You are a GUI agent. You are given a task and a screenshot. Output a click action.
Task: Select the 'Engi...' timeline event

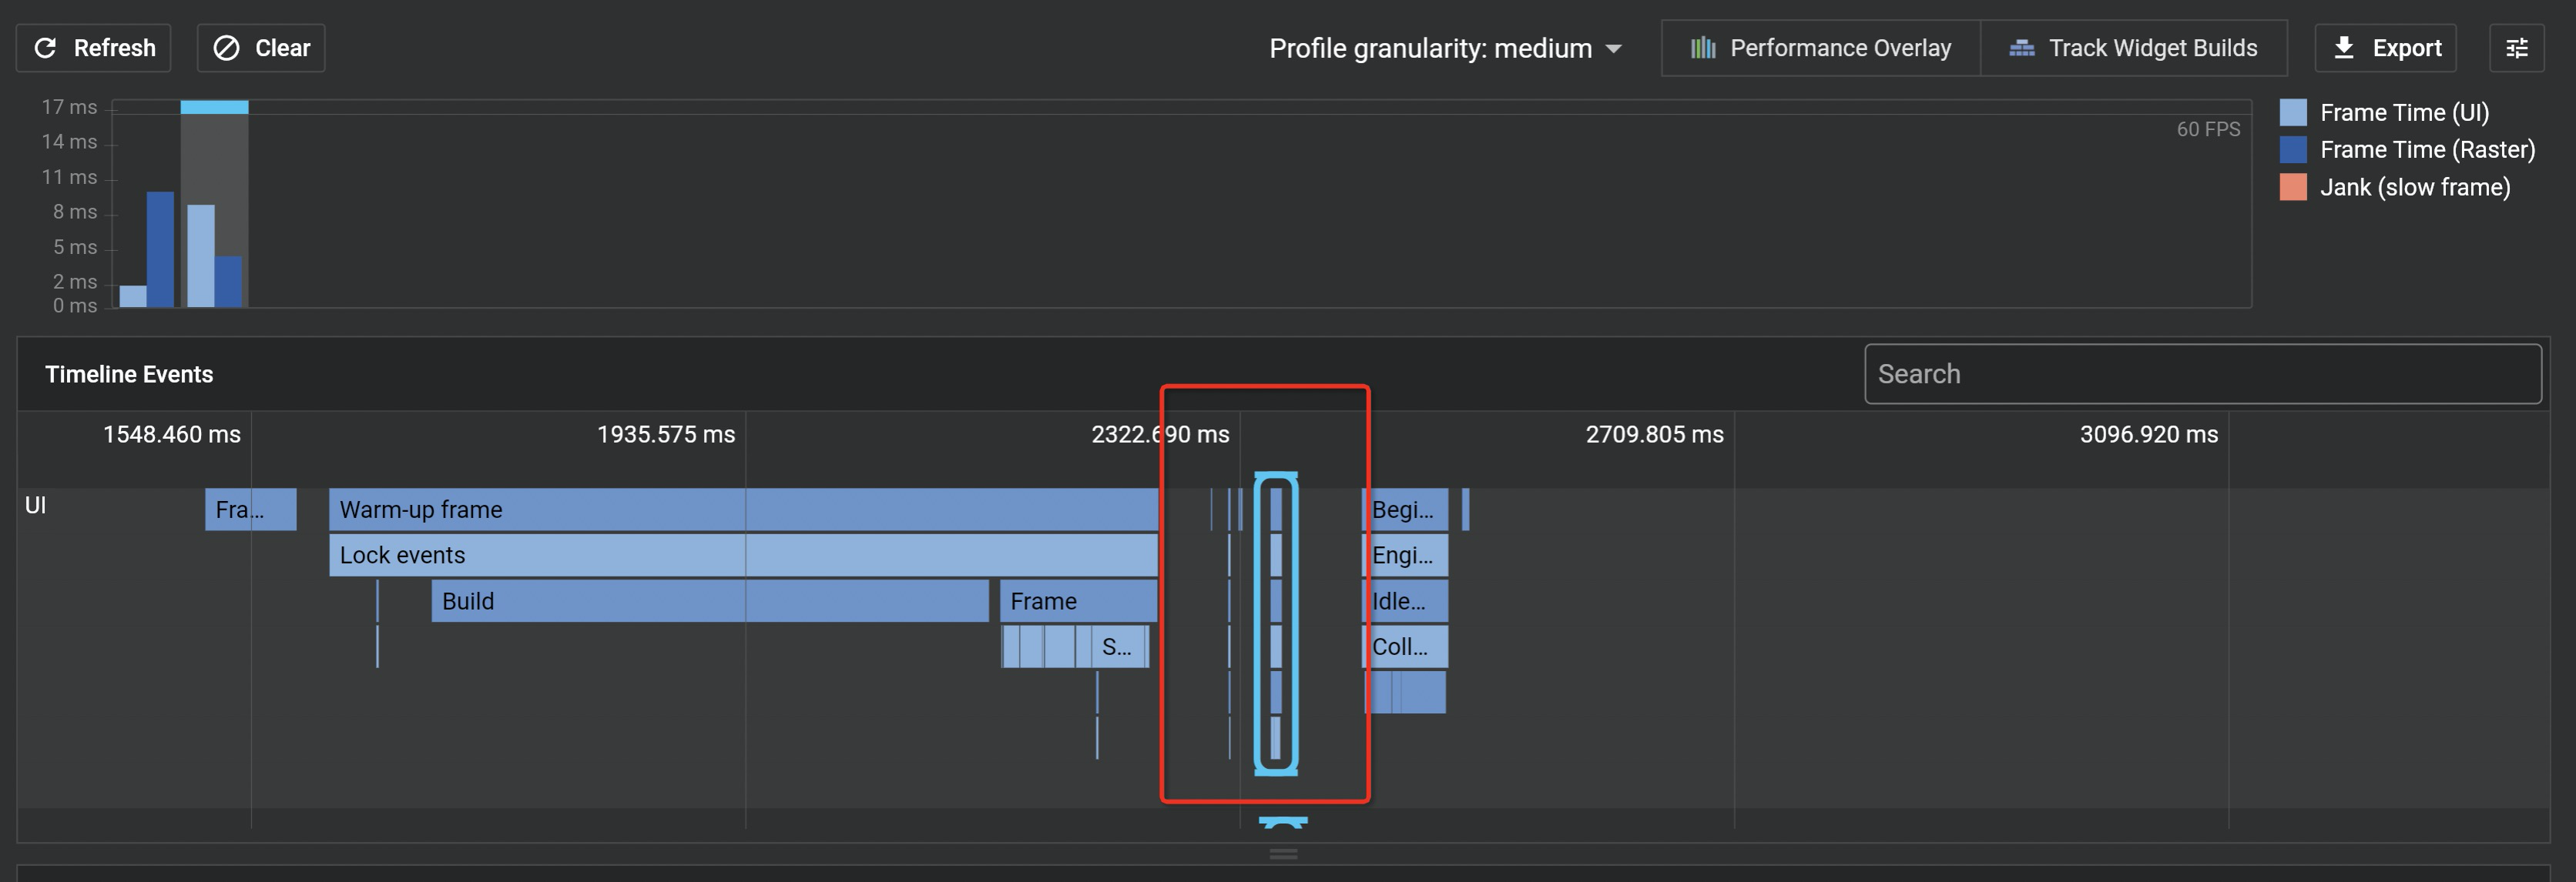click(x=1405, y=556)
